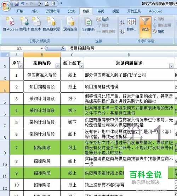Open the 采购阶段 column filter dropdown
The width and height of the screenshot is (177, 196).
click(x=58, y=66)
